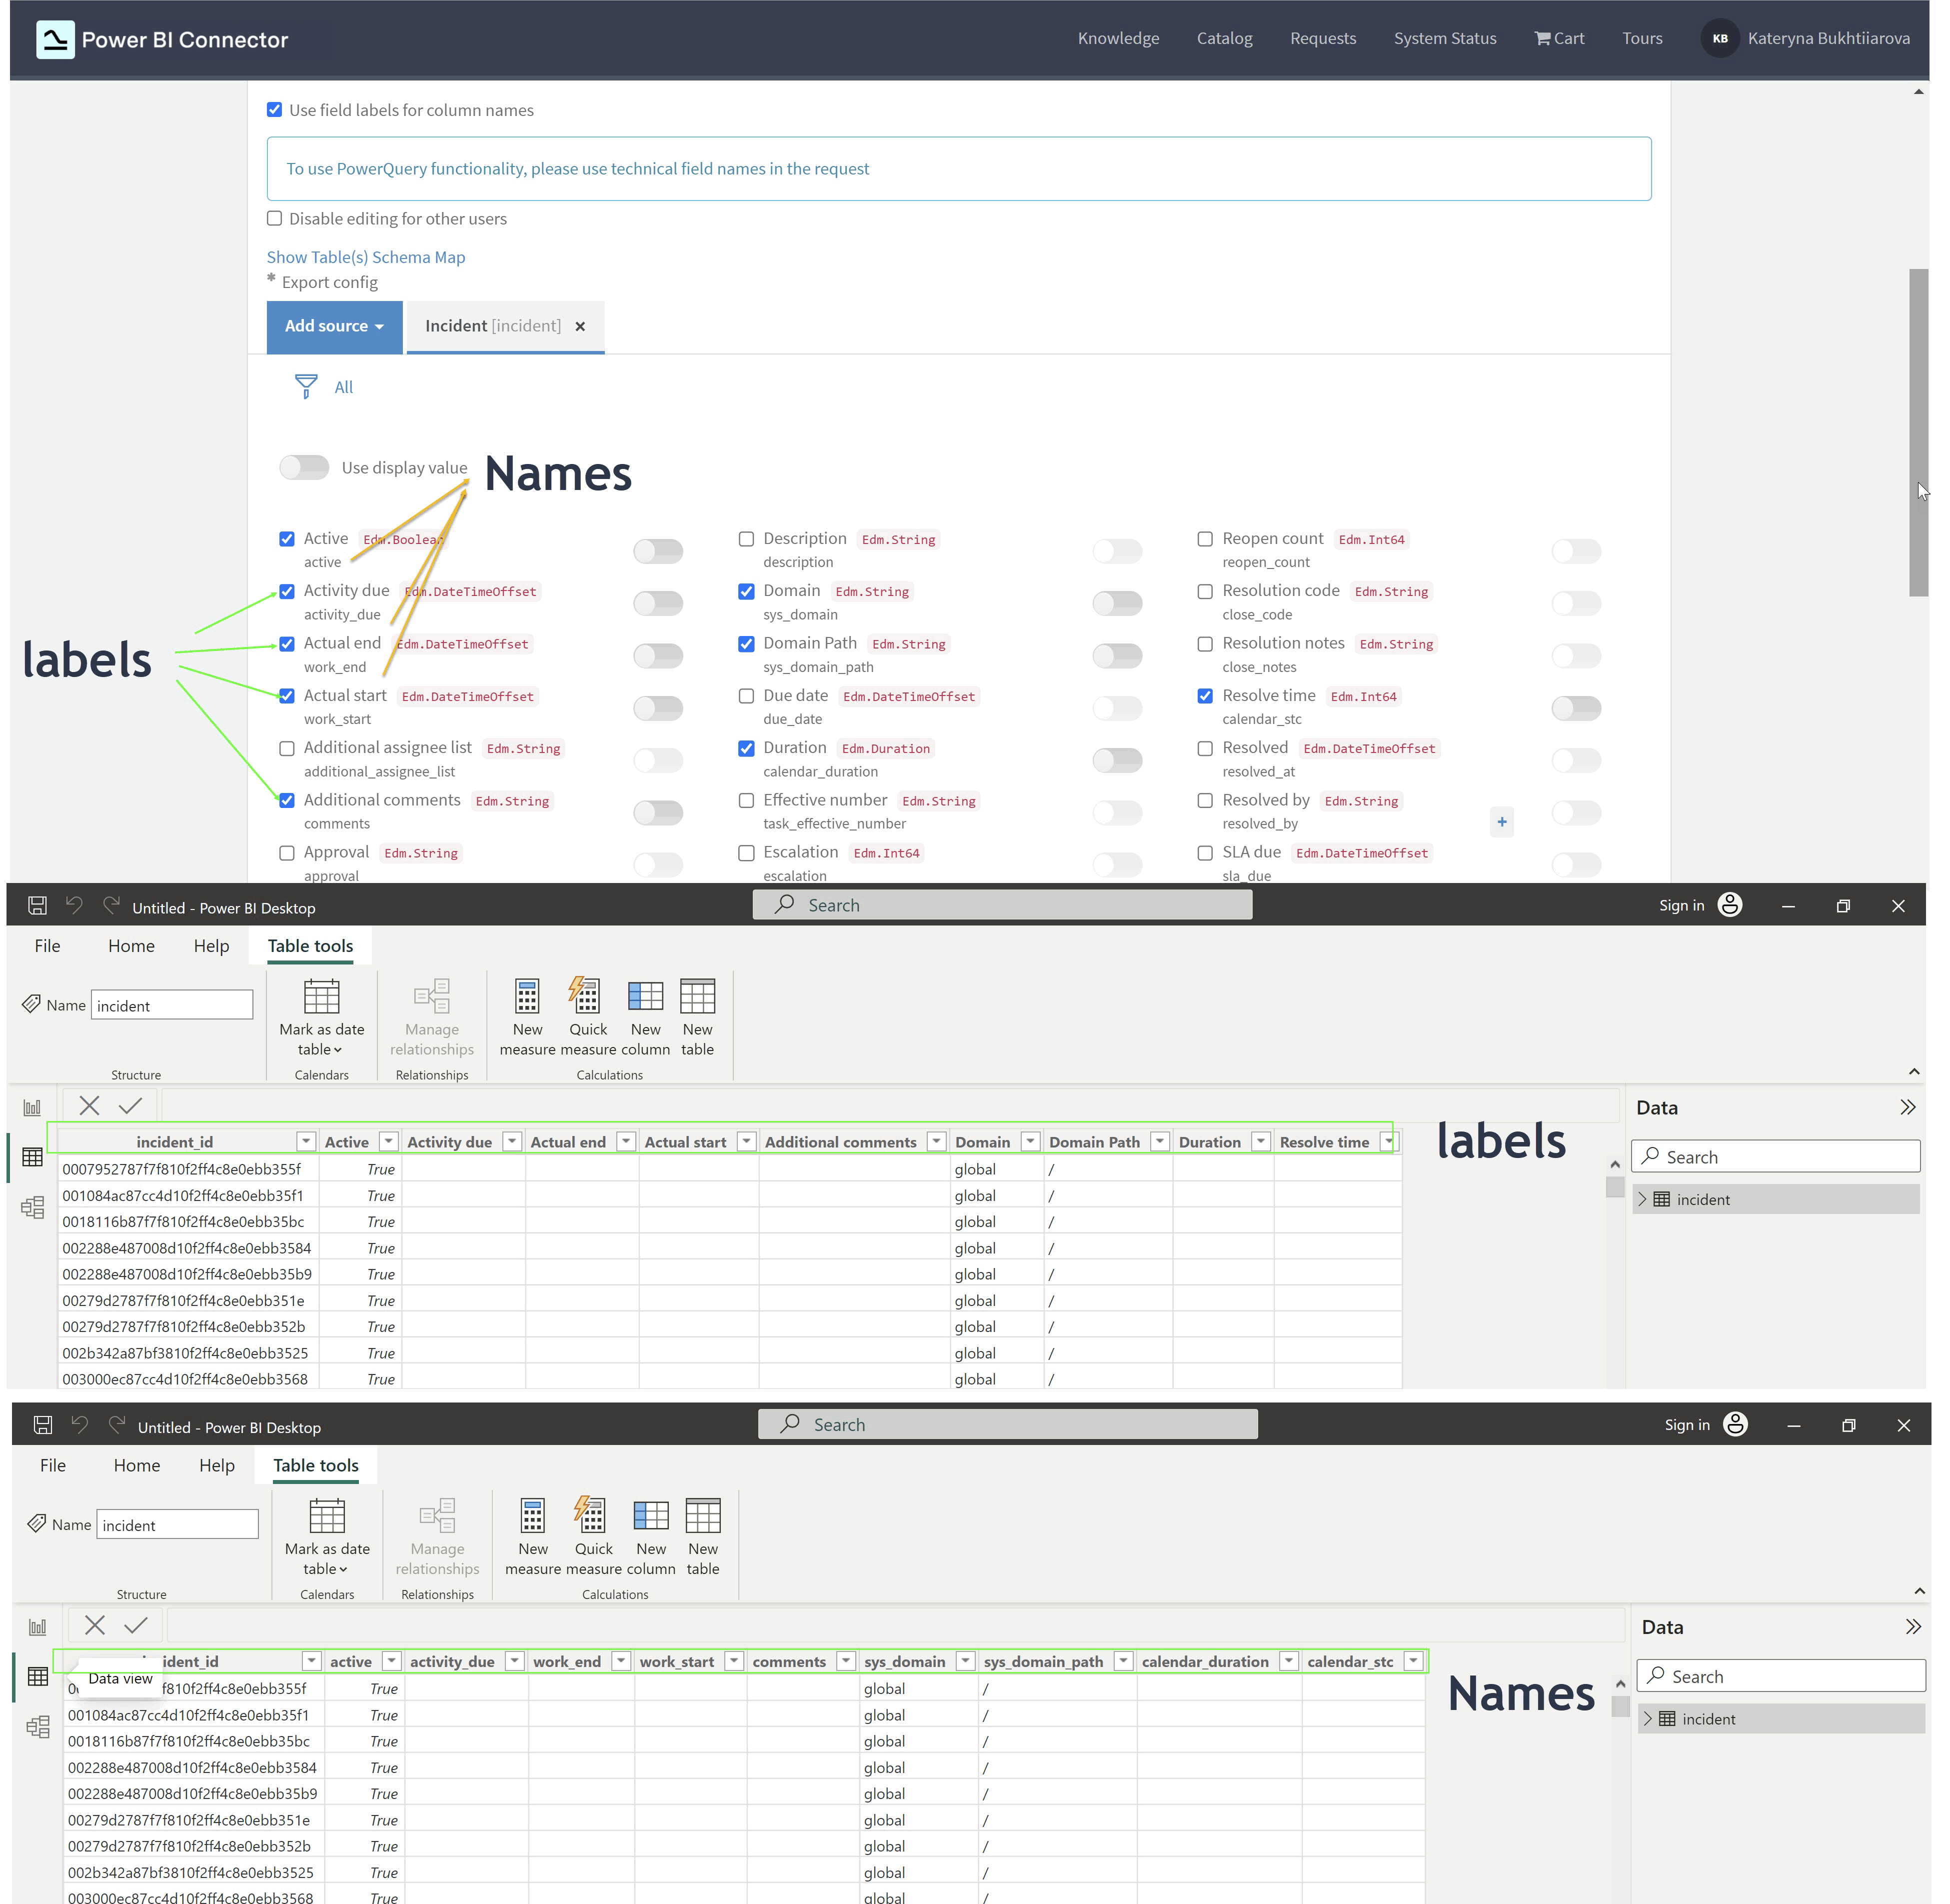This screenshot has width=1950, height=1904.
Task: Open the Quick measure dialog
Action: click(x=587, y=1013)
